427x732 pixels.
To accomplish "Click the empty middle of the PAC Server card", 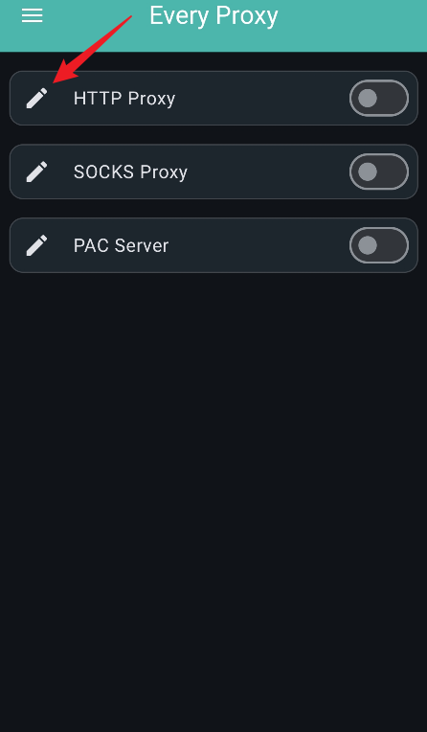I will pyautogui.click(x=259, y=245).
